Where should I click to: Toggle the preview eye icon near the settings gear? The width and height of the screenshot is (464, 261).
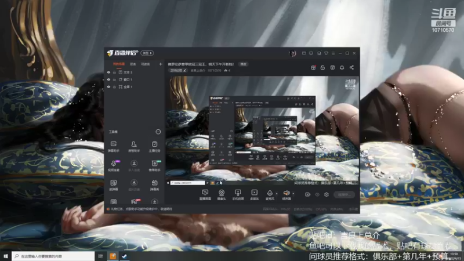point(317,194)
